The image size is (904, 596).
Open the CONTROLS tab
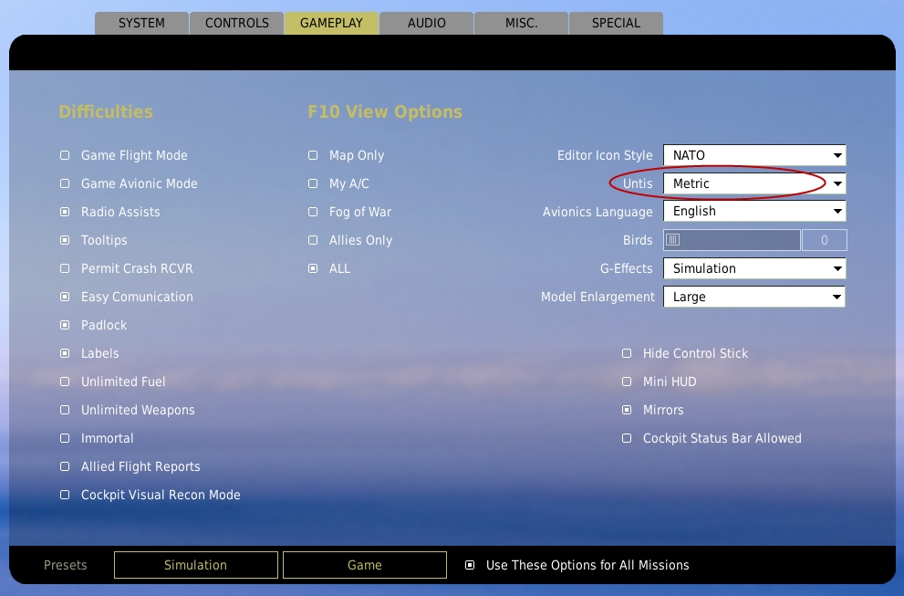click(x=237, y=23)
